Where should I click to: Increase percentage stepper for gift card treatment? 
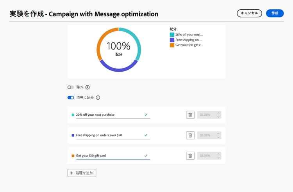click(218, 154)
